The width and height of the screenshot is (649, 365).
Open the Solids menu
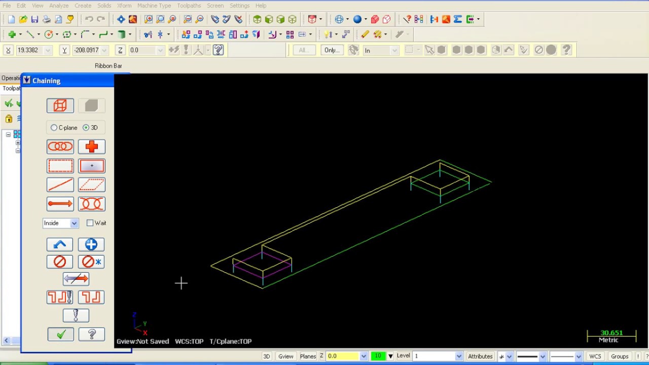[x=104, y=6]
